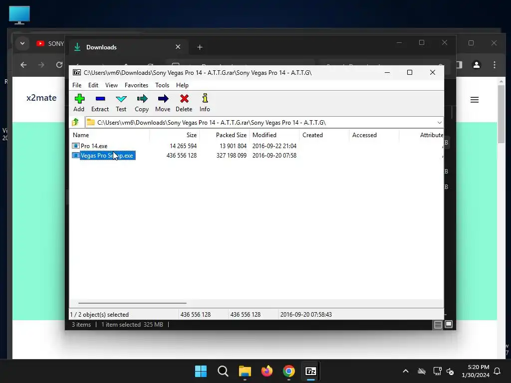Open the Info toolbar button
This screenshot has height=383, width=511.
[205, 103]
